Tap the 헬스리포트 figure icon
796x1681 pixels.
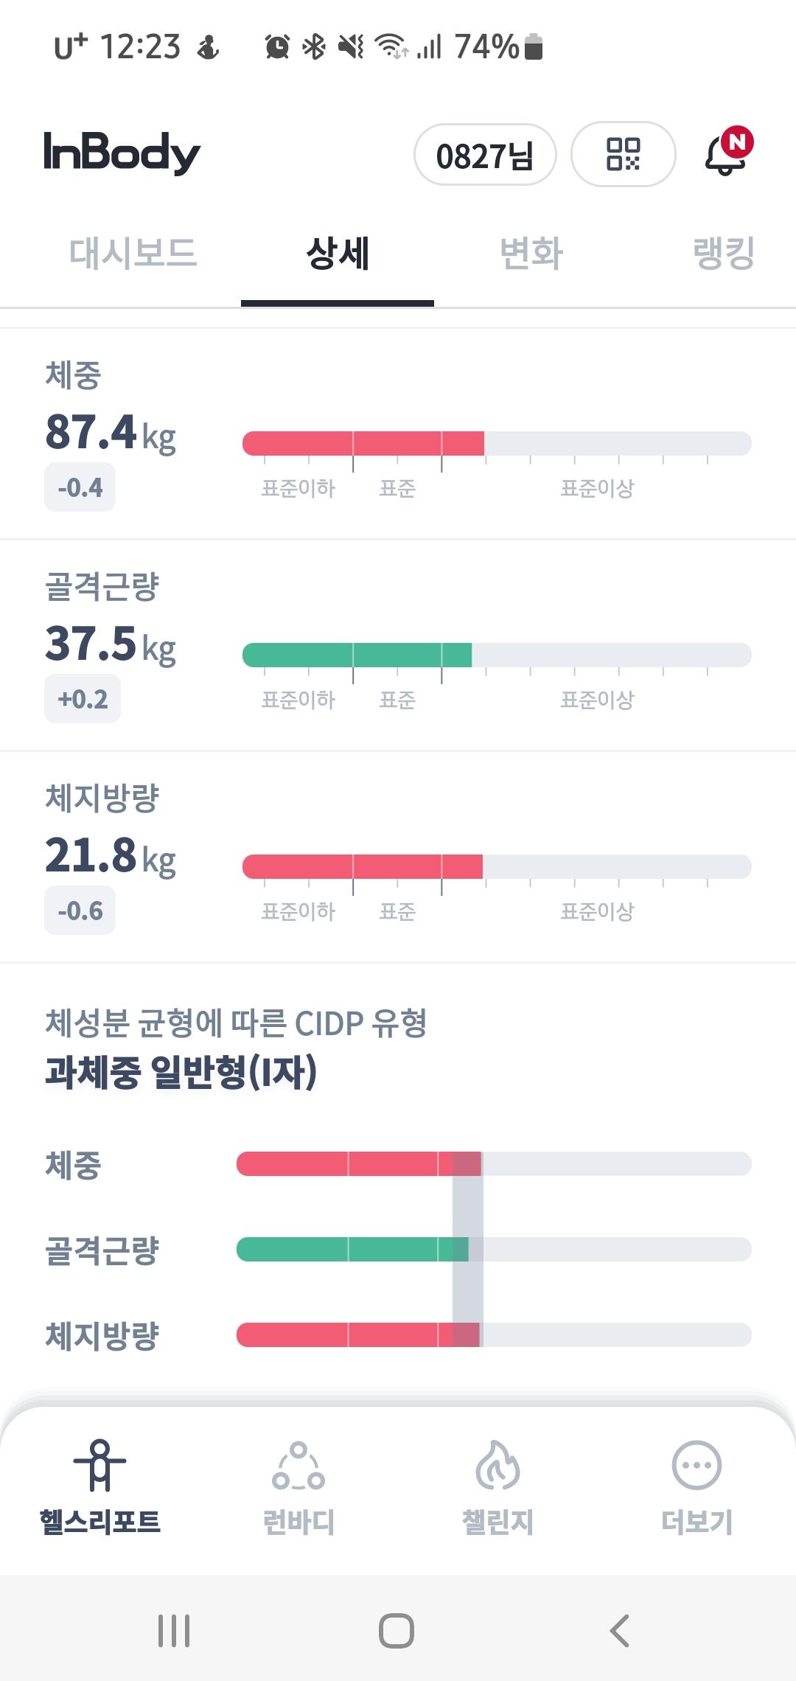pos(99,1465)
